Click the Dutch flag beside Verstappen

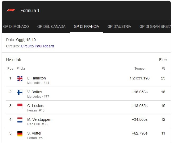tap(20, 120)
